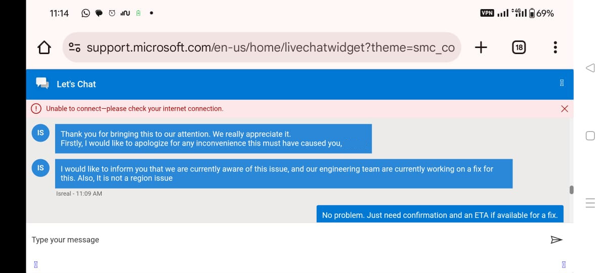Tap the browser home icon
Viewport: 607px width, 273px height.
pyautogui.click(x=45, y=48)
